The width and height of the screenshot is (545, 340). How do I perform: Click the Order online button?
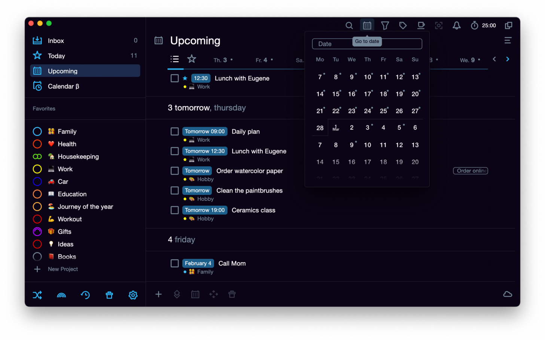click(470, 171)
